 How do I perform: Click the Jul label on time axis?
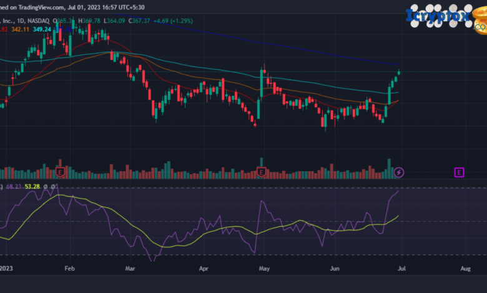(401, 268)
